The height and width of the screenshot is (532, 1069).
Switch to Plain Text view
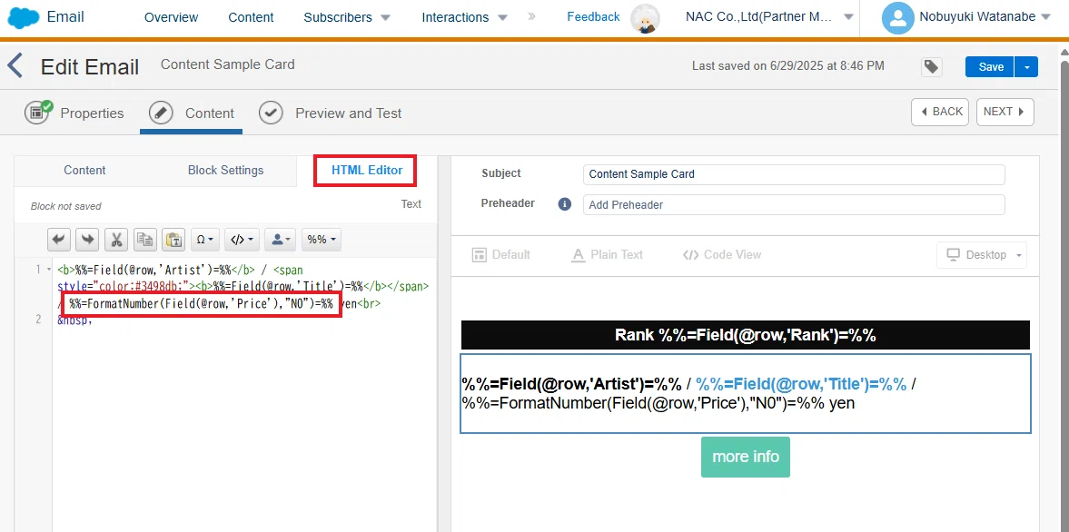coord(608,255)
